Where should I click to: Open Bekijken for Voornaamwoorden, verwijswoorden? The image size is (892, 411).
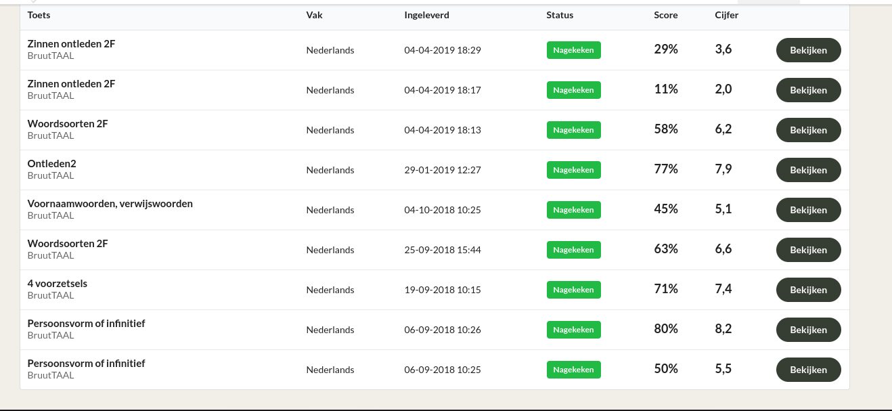click(x=808, y=210)
